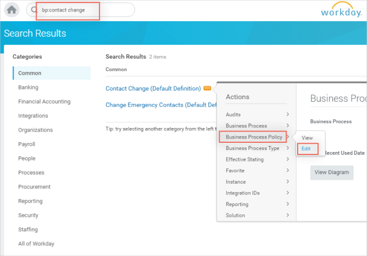Viewport: 367px width, 256px height.
Task: Open the Reporting actions menu item
Action: (x=257, y=204)
